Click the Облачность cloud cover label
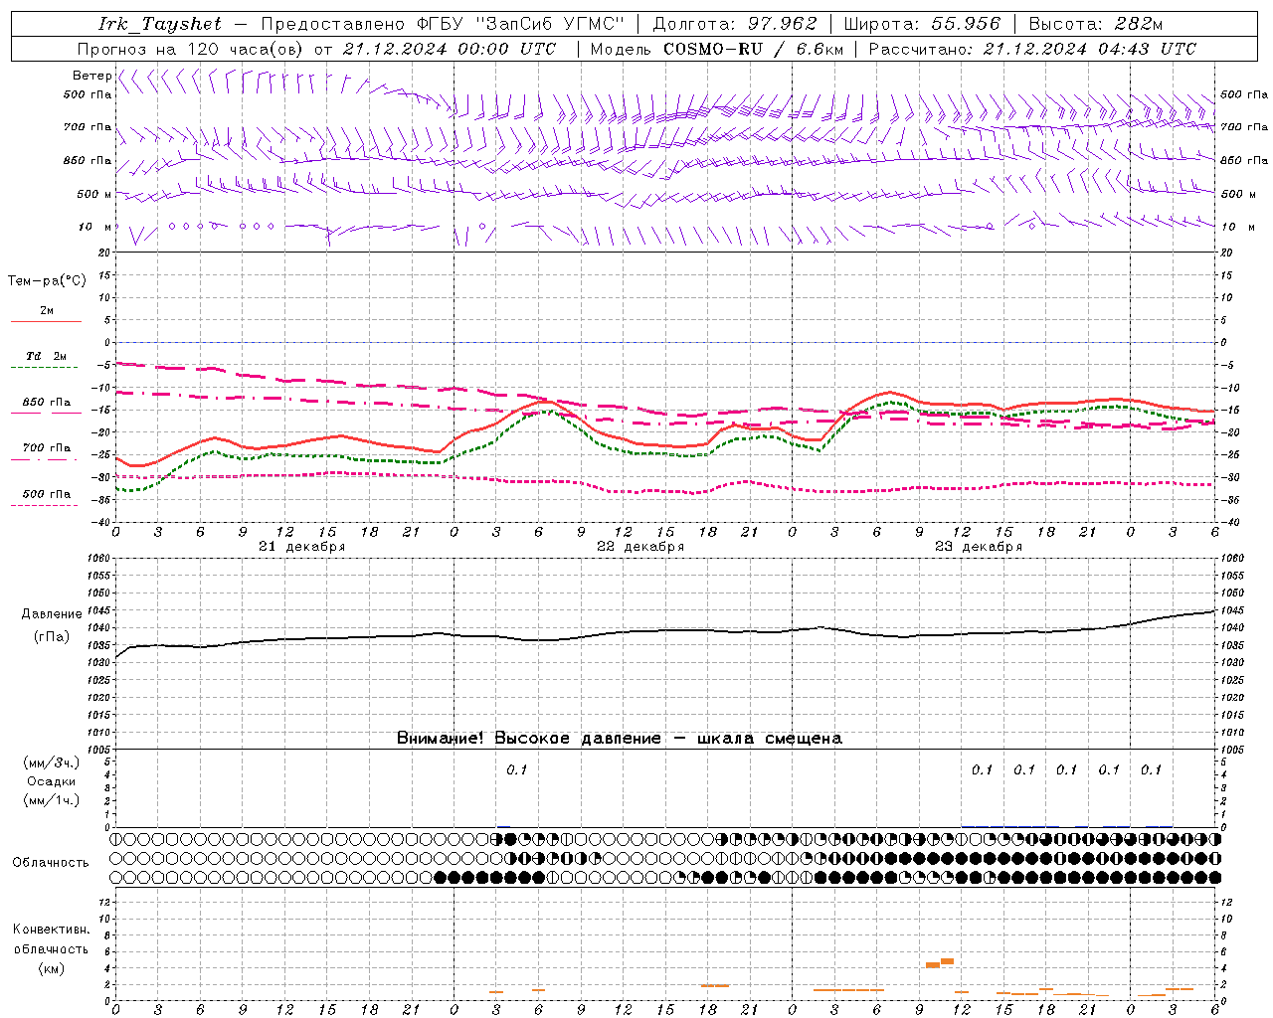 [x=51, y=862]
